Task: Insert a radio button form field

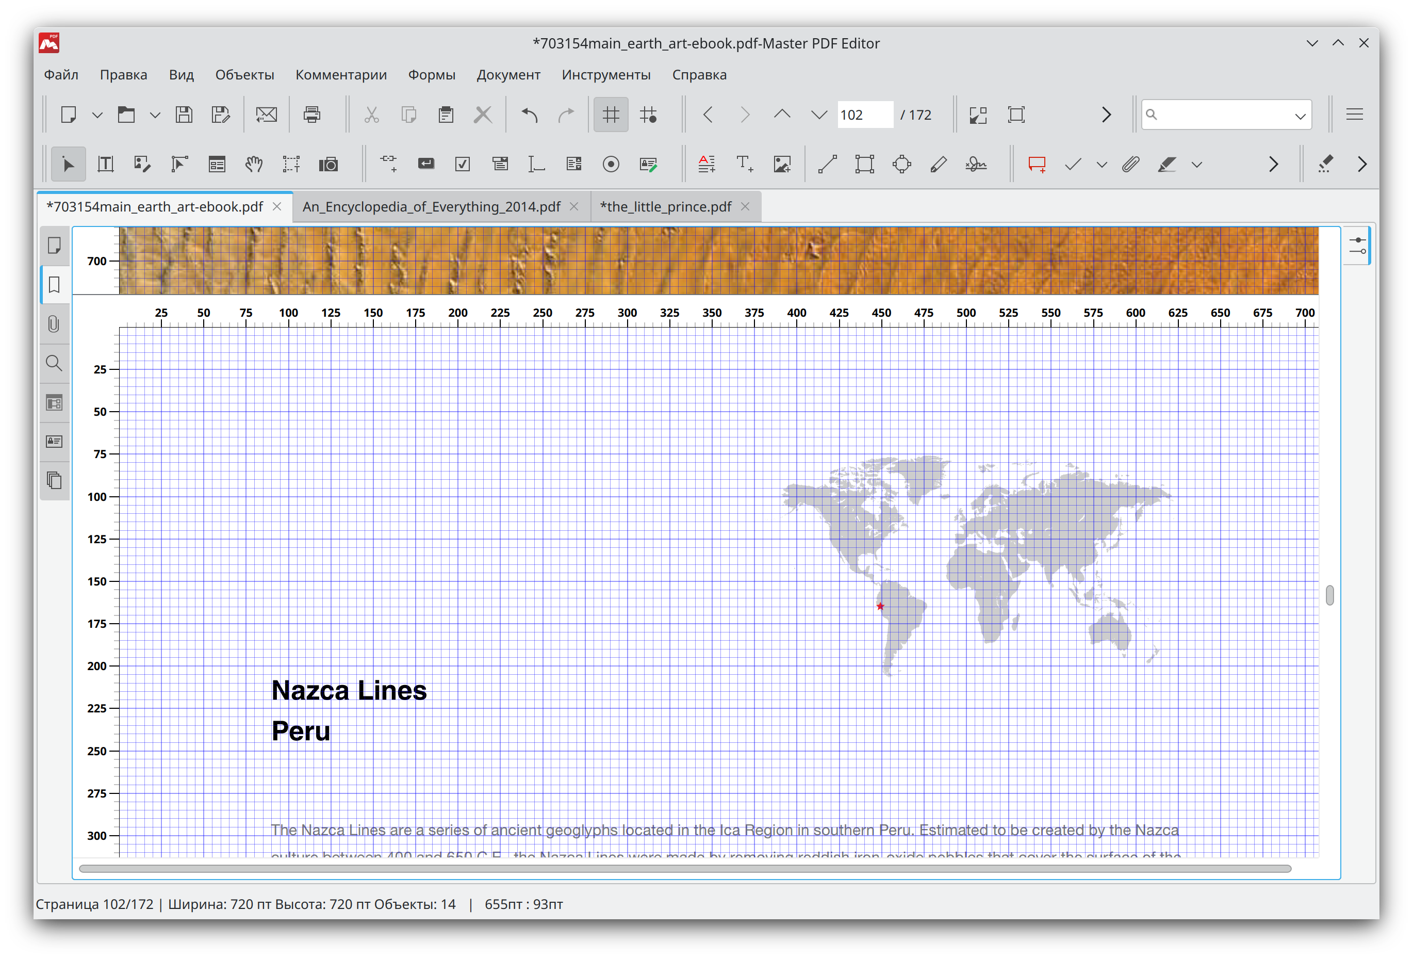Action: tap(611, 164)
